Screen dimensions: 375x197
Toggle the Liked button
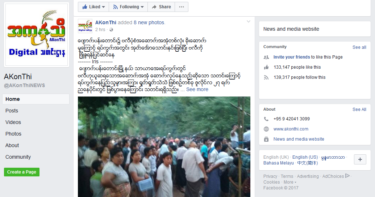93,7
